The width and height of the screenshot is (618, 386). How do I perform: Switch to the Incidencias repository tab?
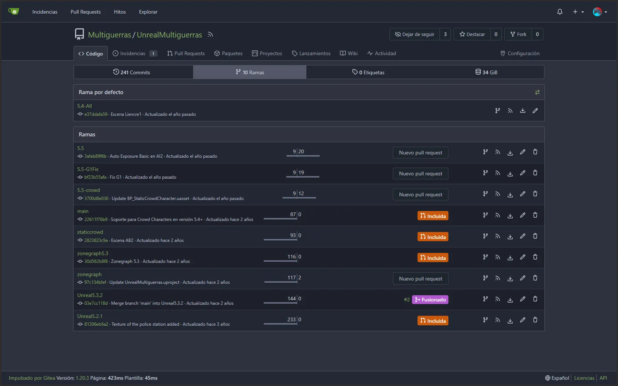[x=135, y=53]
